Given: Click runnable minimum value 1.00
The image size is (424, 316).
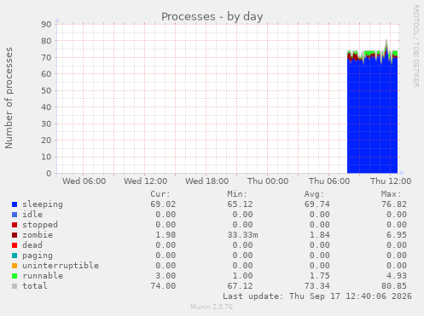Looking at the screenshot, I should click(x=242, y=276).
